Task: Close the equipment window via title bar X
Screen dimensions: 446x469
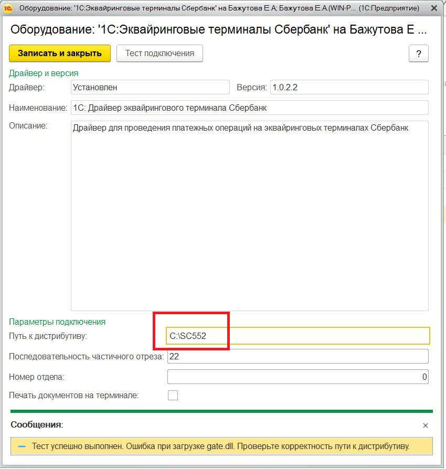Action: [434, 8]
